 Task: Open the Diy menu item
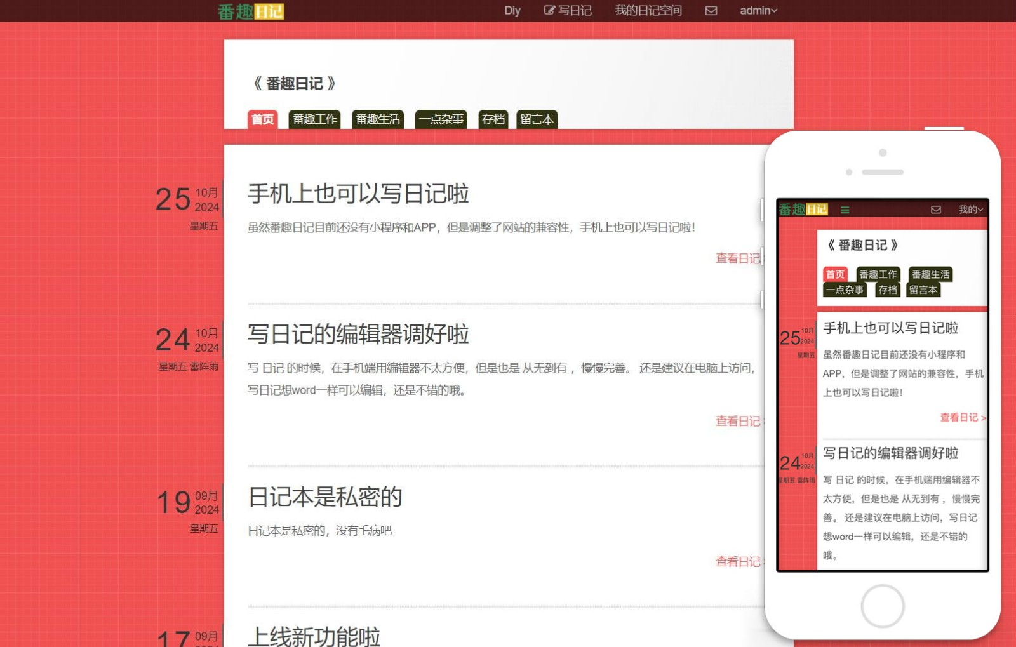tap(512, 11)
